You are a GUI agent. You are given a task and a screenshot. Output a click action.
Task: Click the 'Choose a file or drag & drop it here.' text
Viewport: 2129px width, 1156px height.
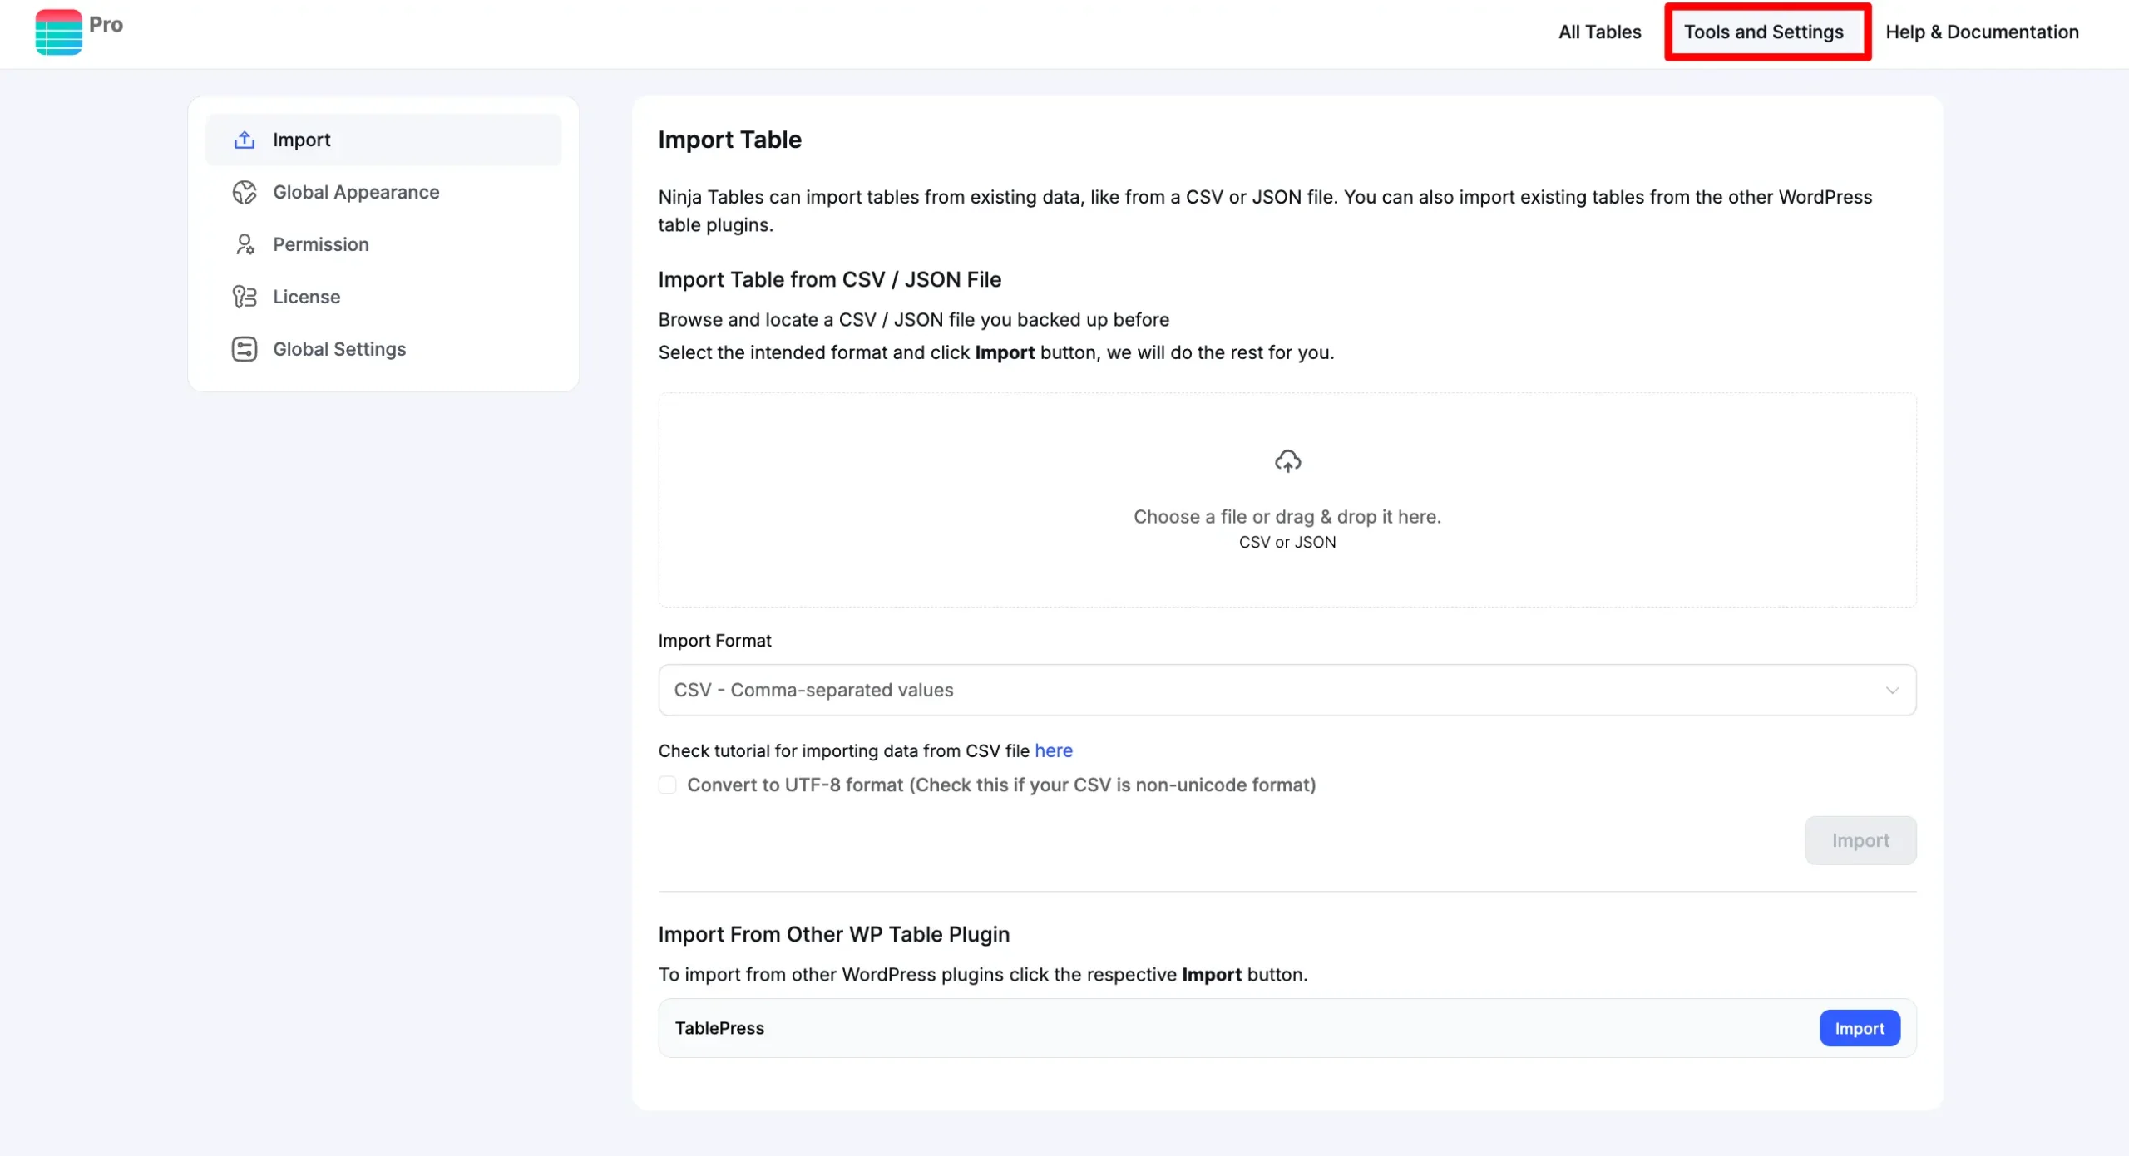pyautogui.click(x=1287, y=517)
